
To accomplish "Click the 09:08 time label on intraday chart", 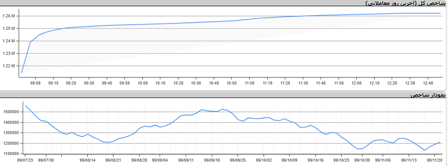I will (35, 83).
